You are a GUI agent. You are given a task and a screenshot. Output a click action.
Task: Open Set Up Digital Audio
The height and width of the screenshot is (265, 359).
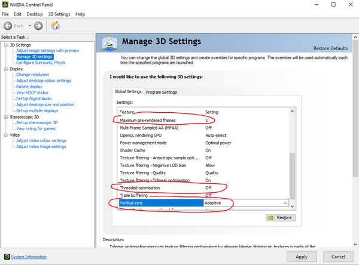click(34, 98)
